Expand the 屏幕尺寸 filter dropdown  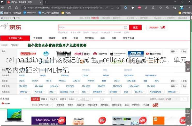25,92
